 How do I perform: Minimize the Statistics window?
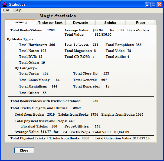pos(147,4)
